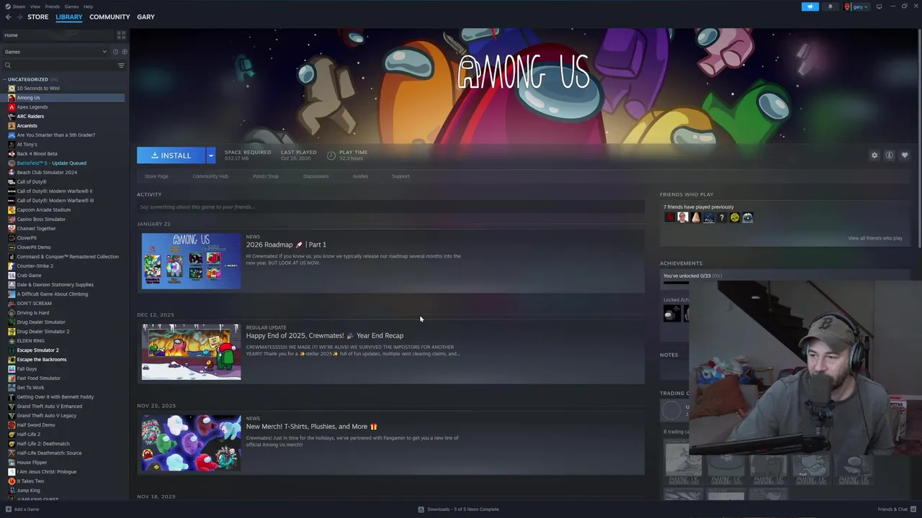Click the achievements progress bar
This screenshot has width=922, height=518.
(x=676, y=282)
